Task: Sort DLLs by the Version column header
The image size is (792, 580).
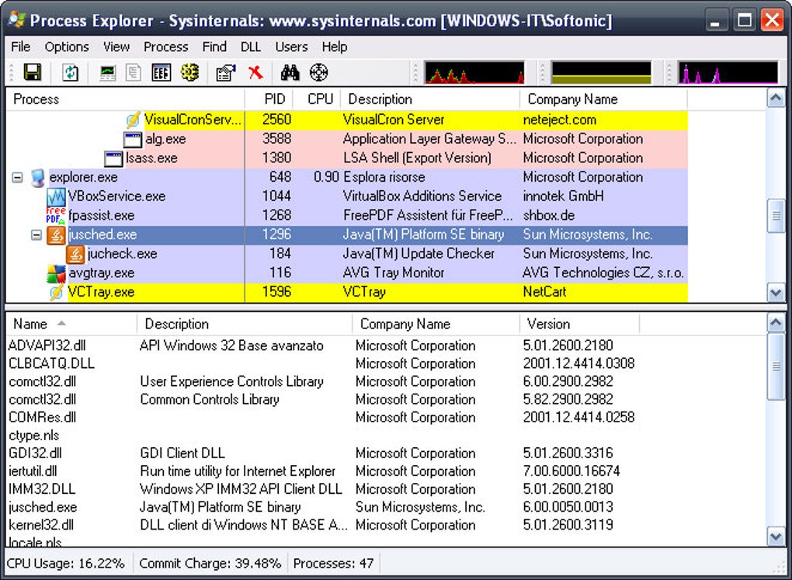Action: pyautogui.click(x=548, y=325)
